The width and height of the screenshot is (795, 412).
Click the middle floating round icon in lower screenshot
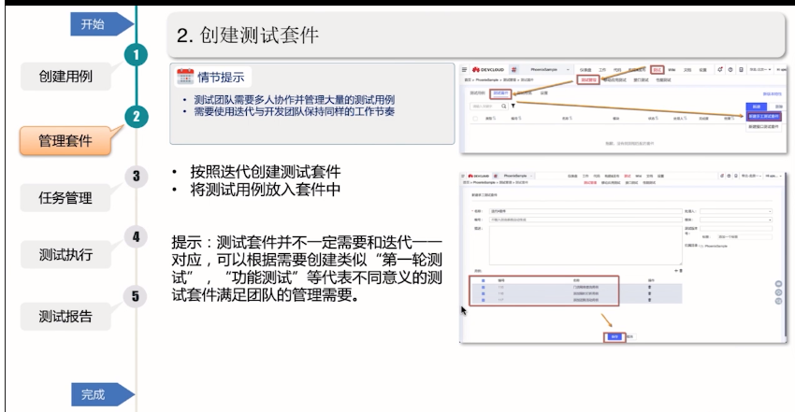tap(778, 292)
